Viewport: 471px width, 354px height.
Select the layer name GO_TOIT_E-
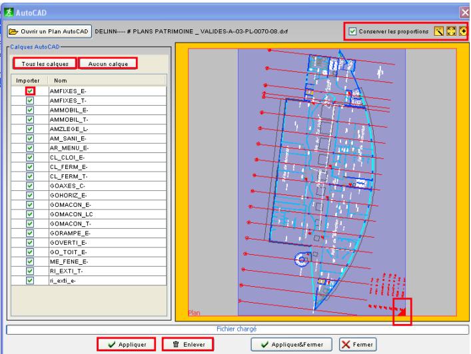click(x=69, y=252)
